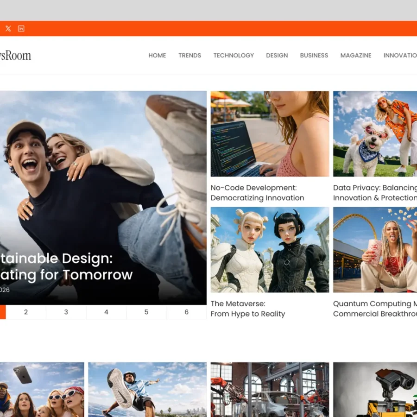Open the woman with popcorn thumbnail
417x417 pixels.
pos(375,250)
